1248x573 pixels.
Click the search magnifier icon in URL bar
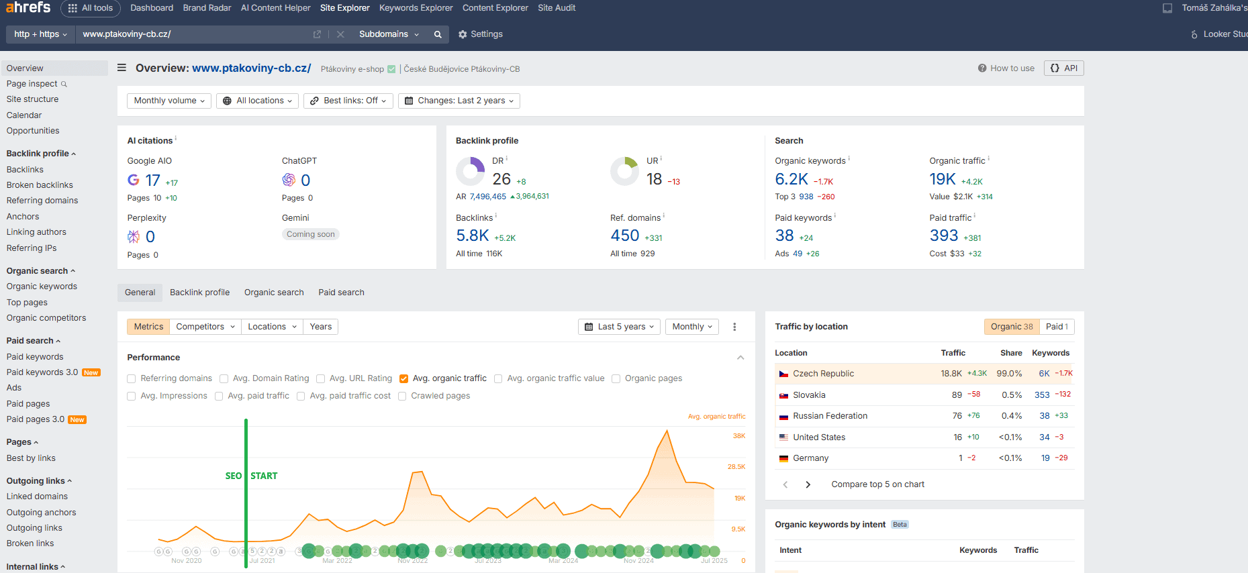point(438,34)
